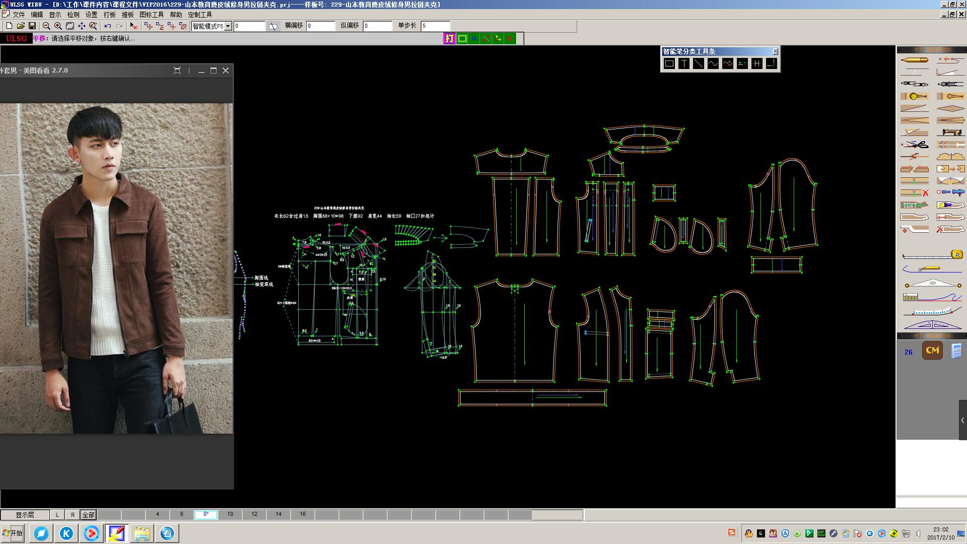The image size is (967, 544).
Task: Toggle the green button with blue dot
Action: [474, 38]
